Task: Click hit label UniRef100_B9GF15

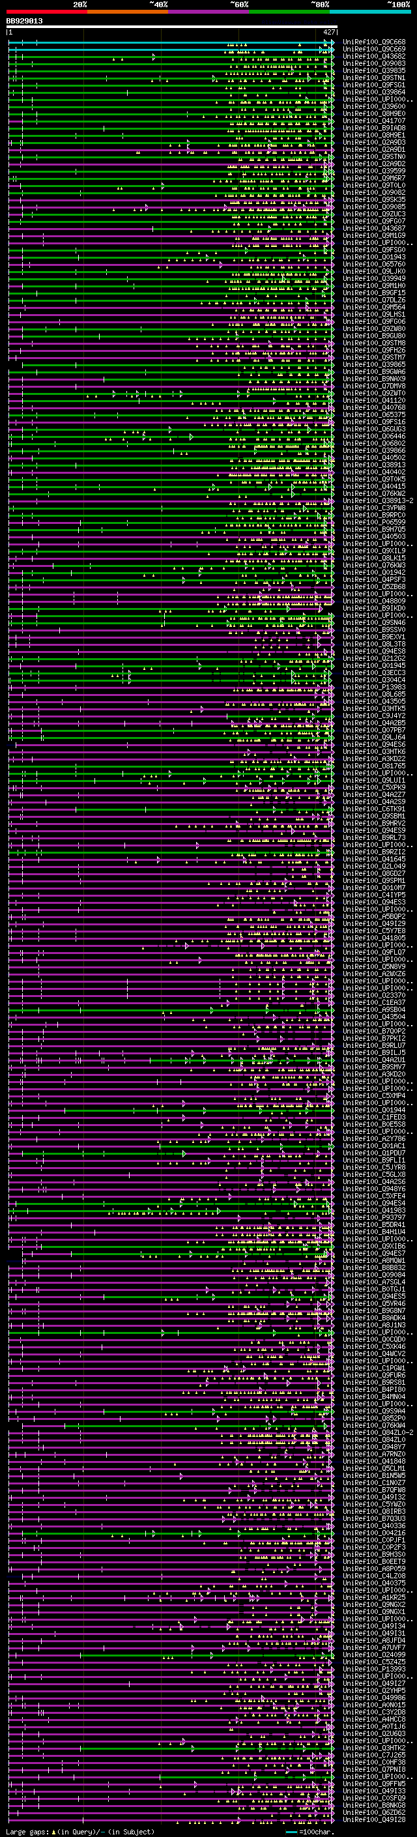Action: pos(374,293)
